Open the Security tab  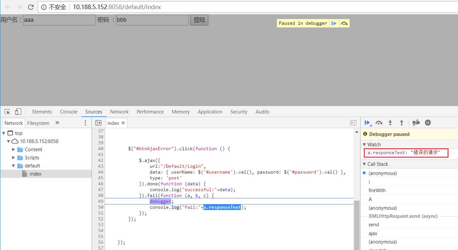pyautogui.click(x=239, y=112)
